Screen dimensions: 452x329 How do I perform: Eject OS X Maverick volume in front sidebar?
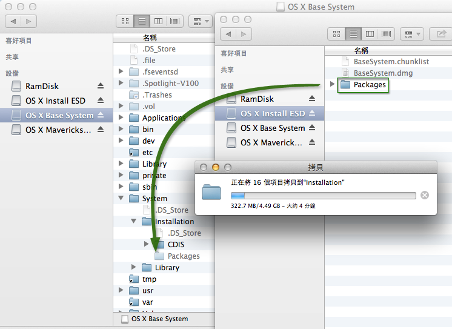pos(312,142)
